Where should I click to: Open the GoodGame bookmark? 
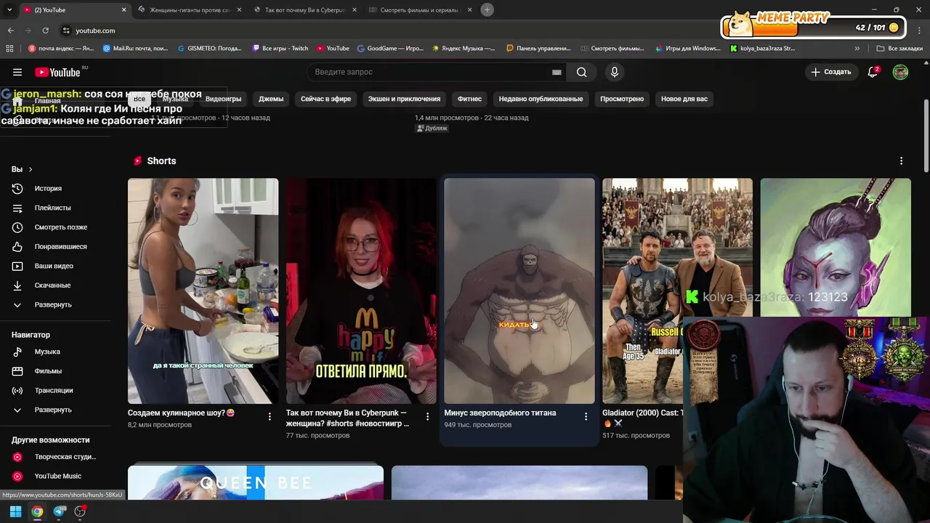coord(390,49)
